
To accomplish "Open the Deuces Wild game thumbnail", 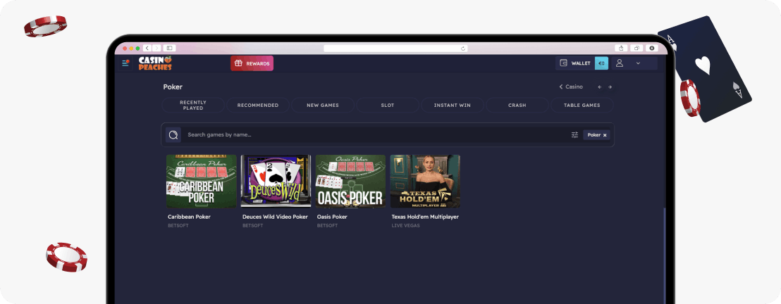I will click(x=276, y=181).
